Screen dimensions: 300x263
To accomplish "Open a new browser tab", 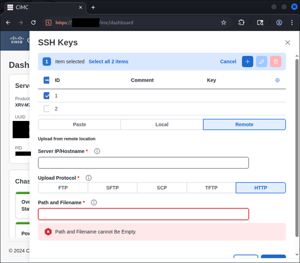I will pos(93,7).
